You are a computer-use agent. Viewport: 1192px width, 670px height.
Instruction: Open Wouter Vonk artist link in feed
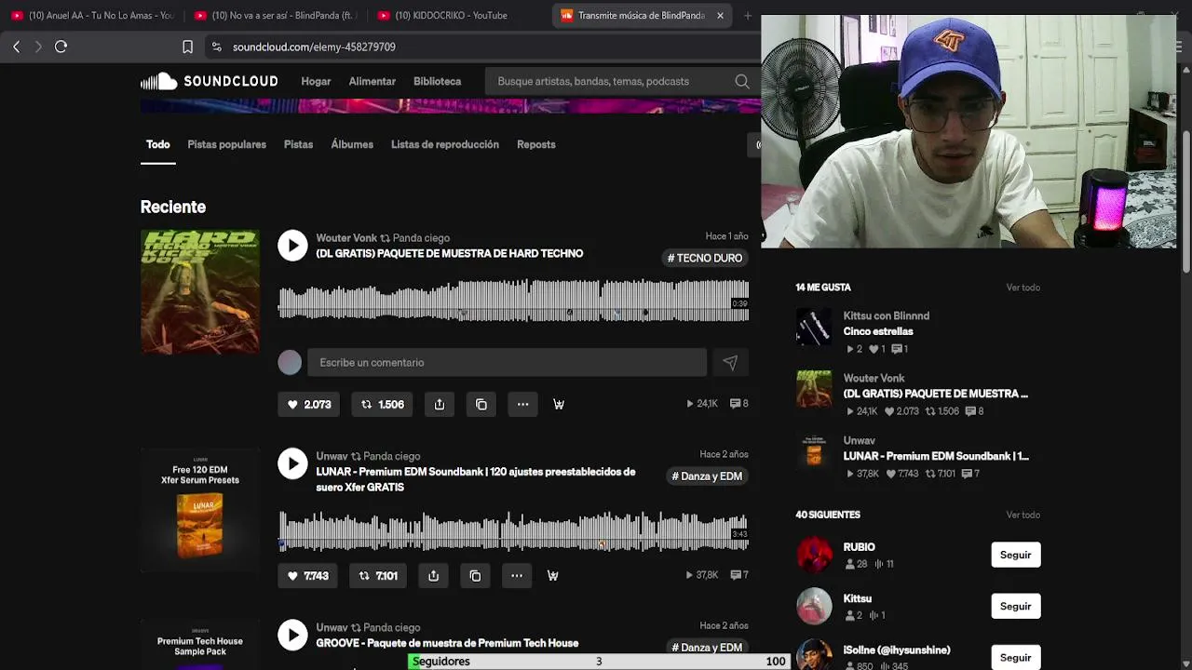[346, 238]
